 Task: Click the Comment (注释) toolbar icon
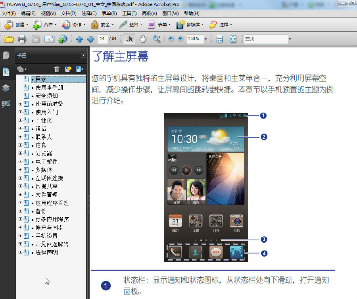(x=213, y=25)
